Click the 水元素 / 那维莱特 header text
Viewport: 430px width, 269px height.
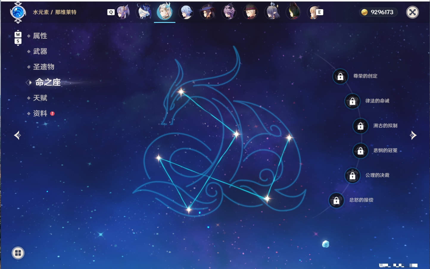(x=55, y=12)
